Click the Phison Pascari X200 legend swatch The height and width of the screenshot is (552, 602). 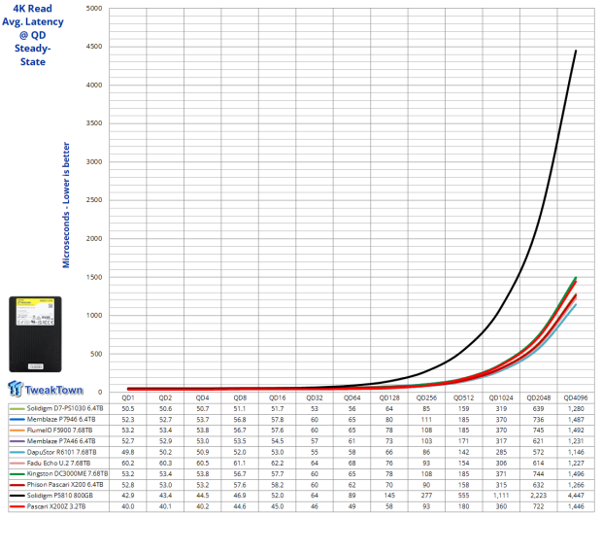(17, 485)
